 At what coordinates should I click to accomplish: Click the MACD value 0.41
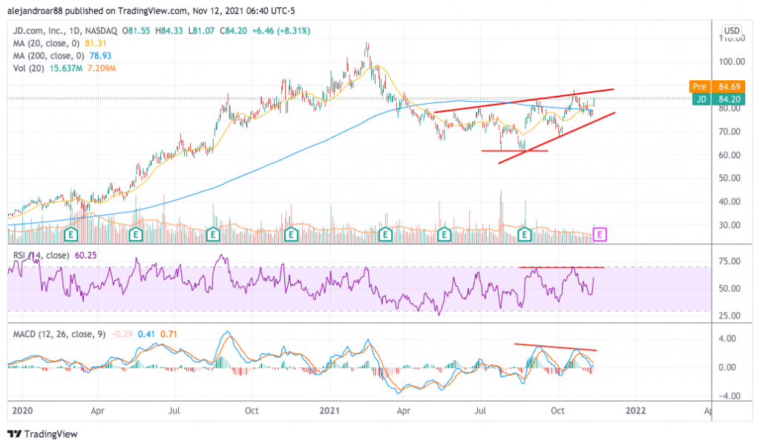pyautogui.click(x=146, y=334)
